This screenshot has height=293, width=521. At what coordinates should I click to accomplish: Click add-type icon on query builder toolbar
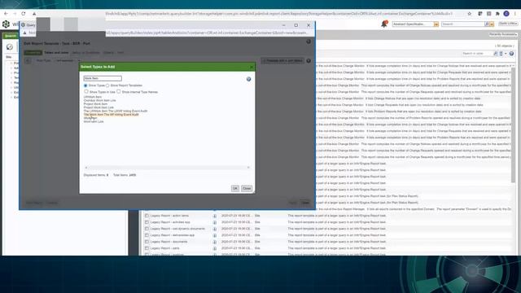[x=28, y=61]
